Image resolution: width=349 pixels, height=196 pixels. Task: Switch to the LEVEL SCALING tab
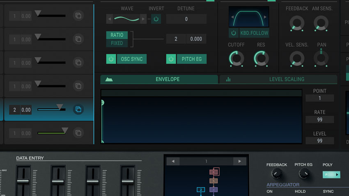pyautogui.click(x=278, y=79)
